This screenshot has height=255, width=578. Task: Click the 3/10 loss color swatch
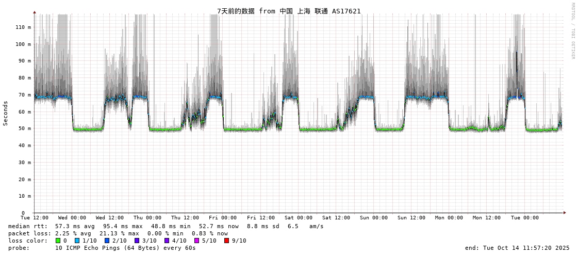click(137, 241)
